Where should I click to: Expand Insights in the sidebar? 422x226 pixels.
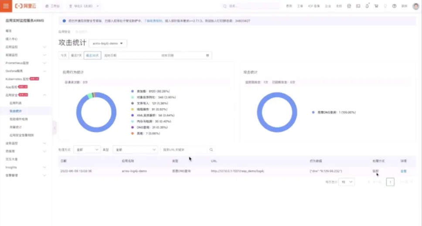click(x=26, y=167)
